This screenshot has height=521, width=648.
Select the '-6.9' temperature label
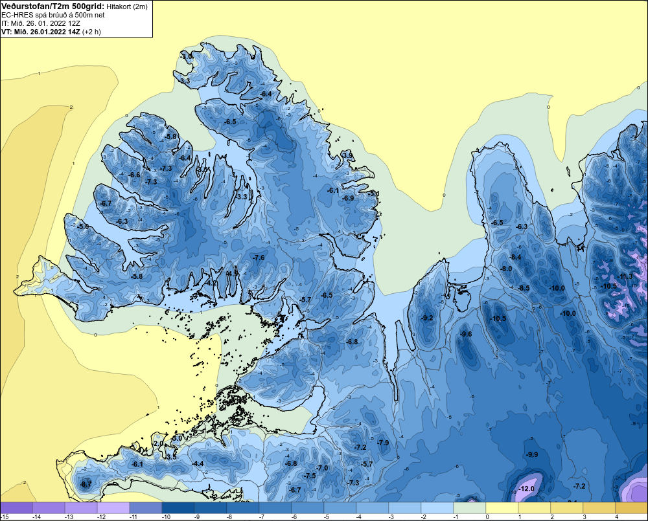pyautogui.click(x=348, y=198)
